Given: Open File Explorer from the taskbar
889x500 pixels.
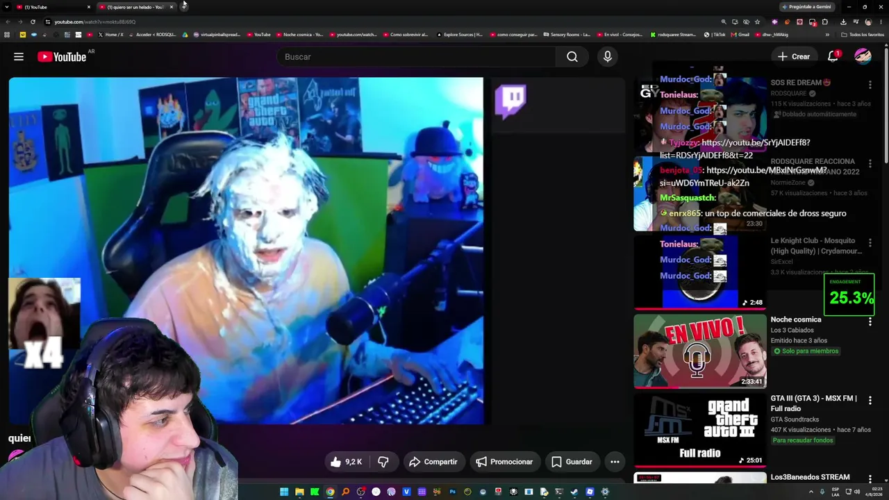Looking at the screenshot, I should [x=299, y=492].
